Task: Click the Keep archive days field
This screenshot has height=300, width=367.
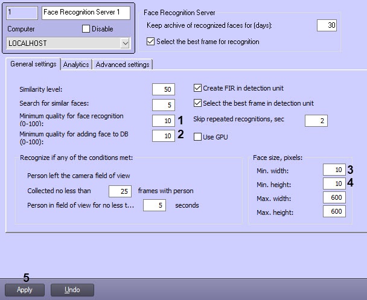Action: [327, 25]
